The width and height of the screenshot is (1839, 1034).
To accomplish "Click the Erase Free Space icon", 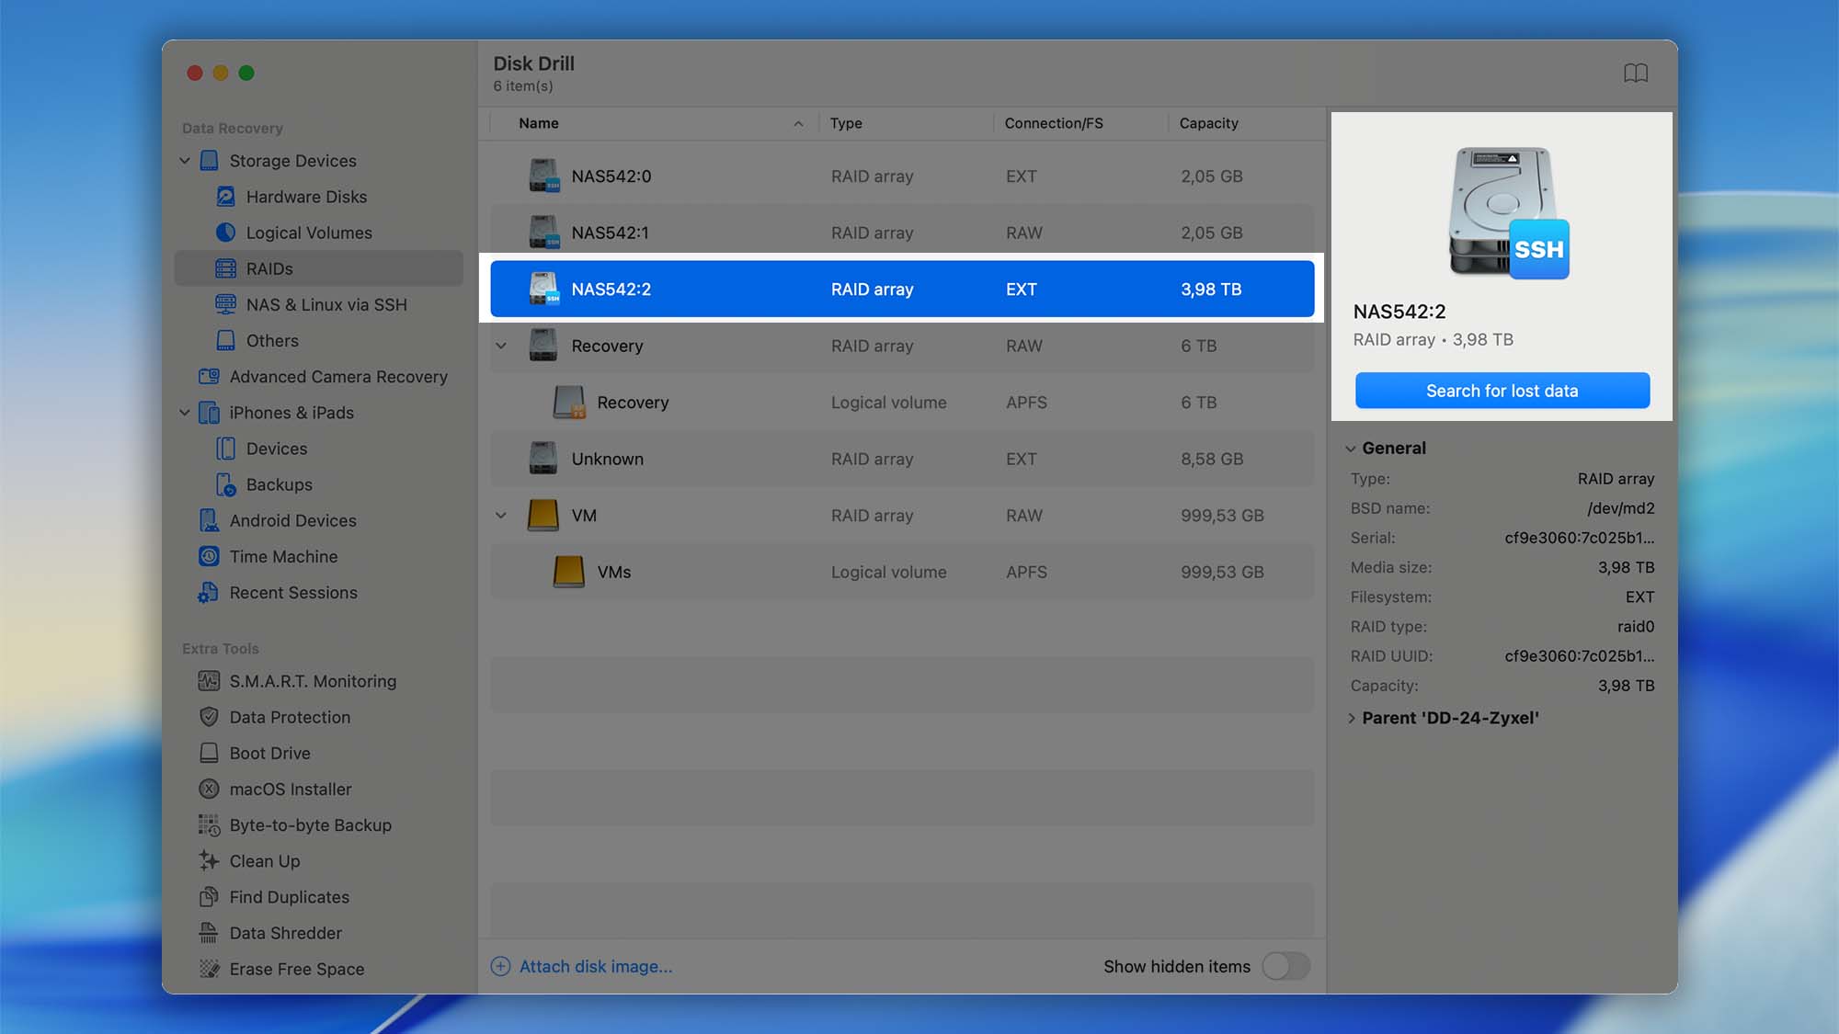I will pos(210,969).
